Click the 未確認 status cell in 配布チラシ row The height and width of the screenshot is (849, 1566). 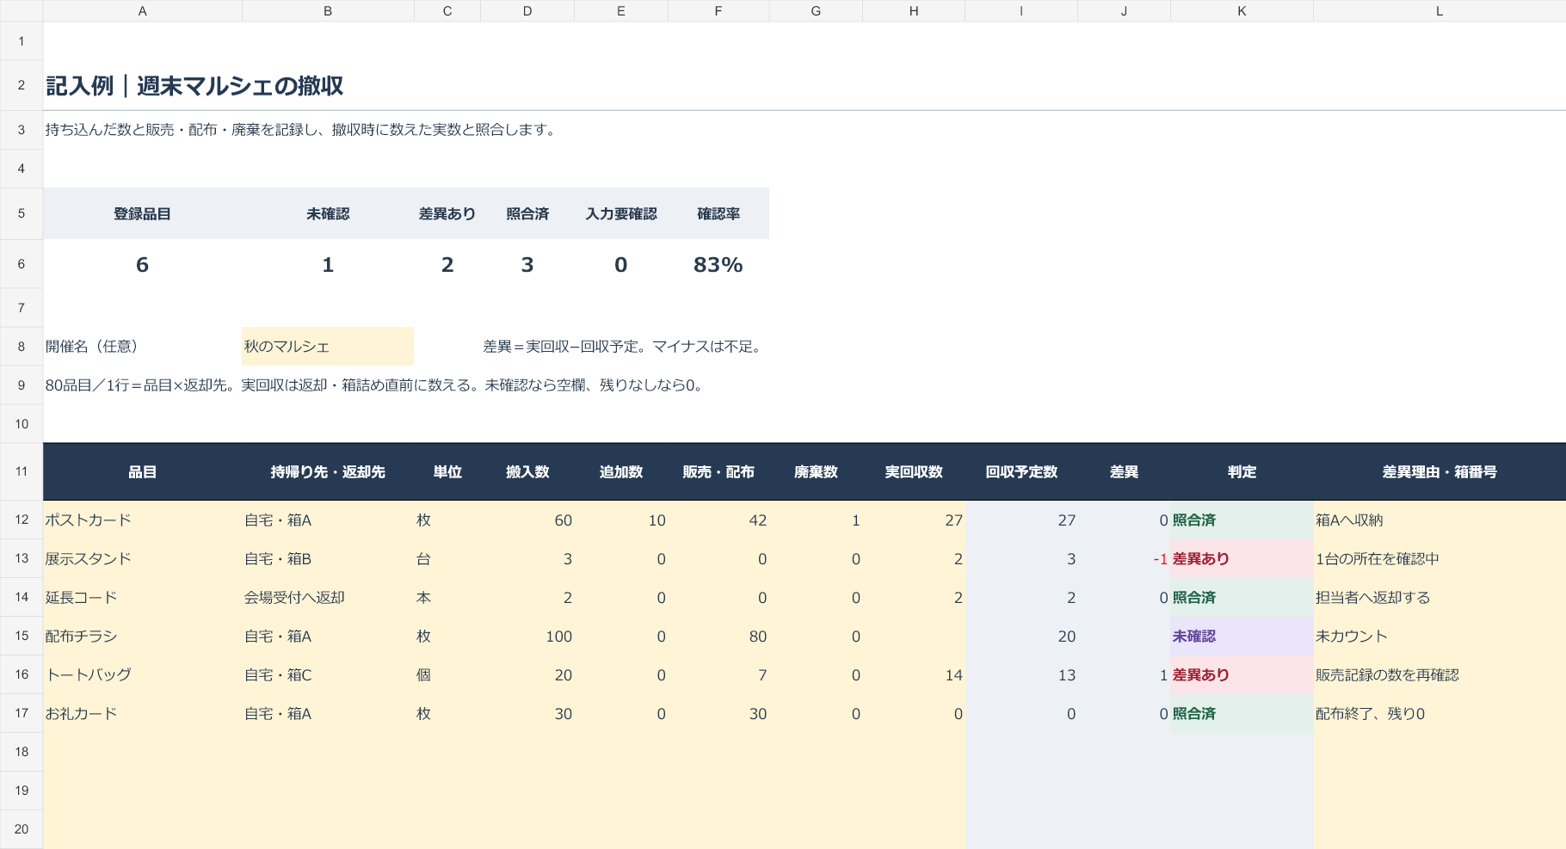point(1242,637)
